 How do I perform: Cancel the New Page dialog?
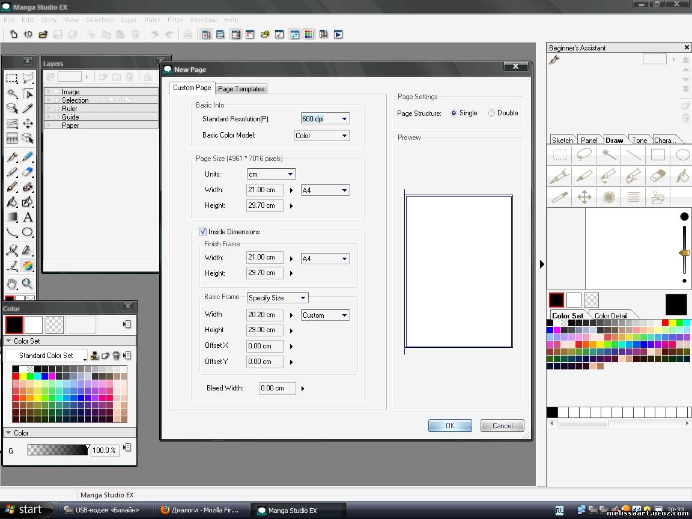502,426
